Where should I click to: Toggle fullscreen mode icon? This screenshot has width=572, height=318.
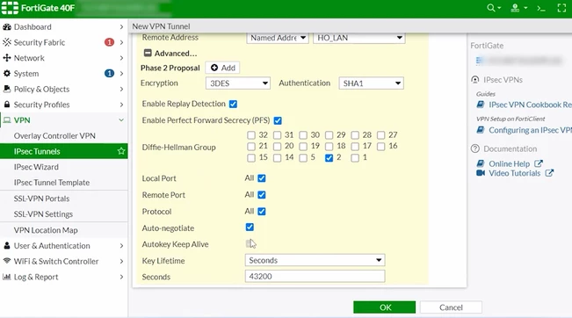(x=561, y=8)
